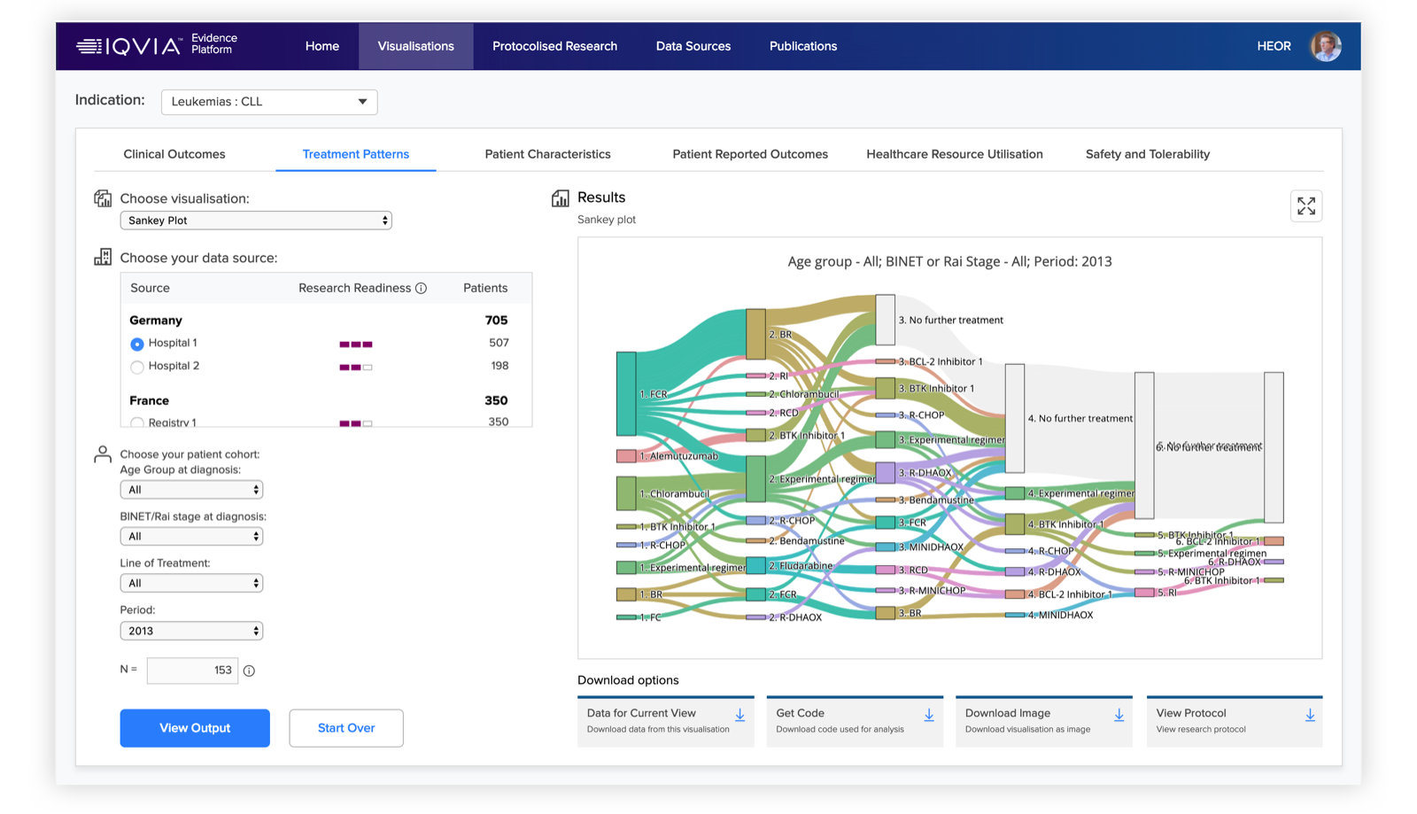
Task: Click the IQVIA Evidence Platform logo
Action: click(x=157, y=45)
